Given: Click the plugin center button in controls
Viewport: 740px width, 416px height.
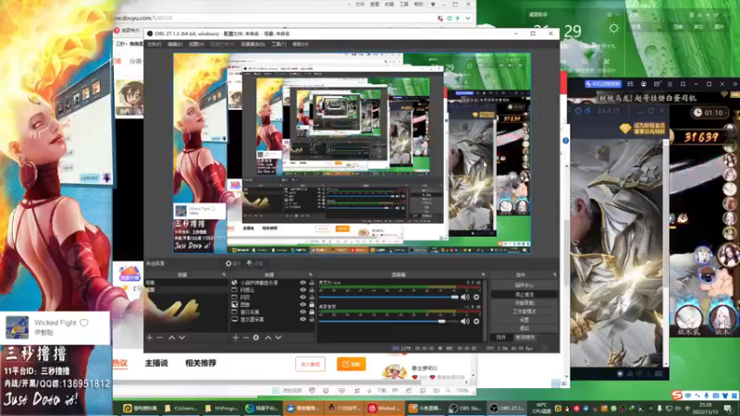Looking at the screenshot, I should (524, 286).
